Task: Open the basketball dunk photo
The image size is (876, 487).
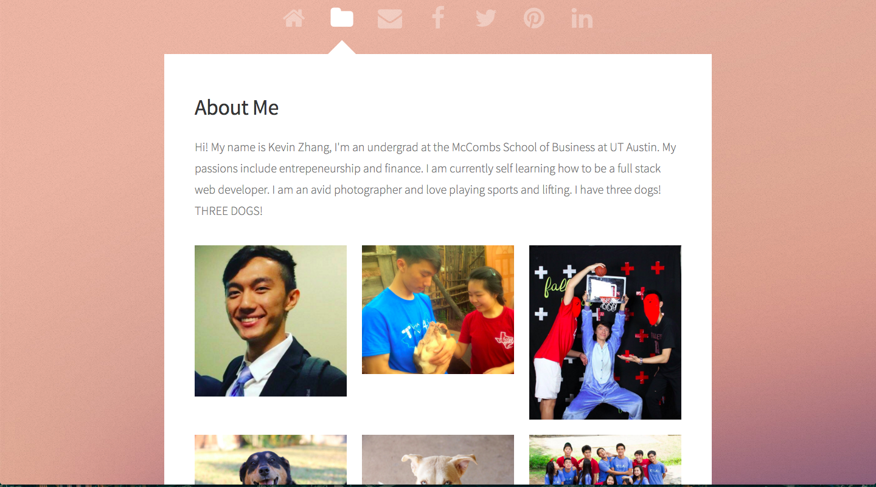Action: [605, 332]
